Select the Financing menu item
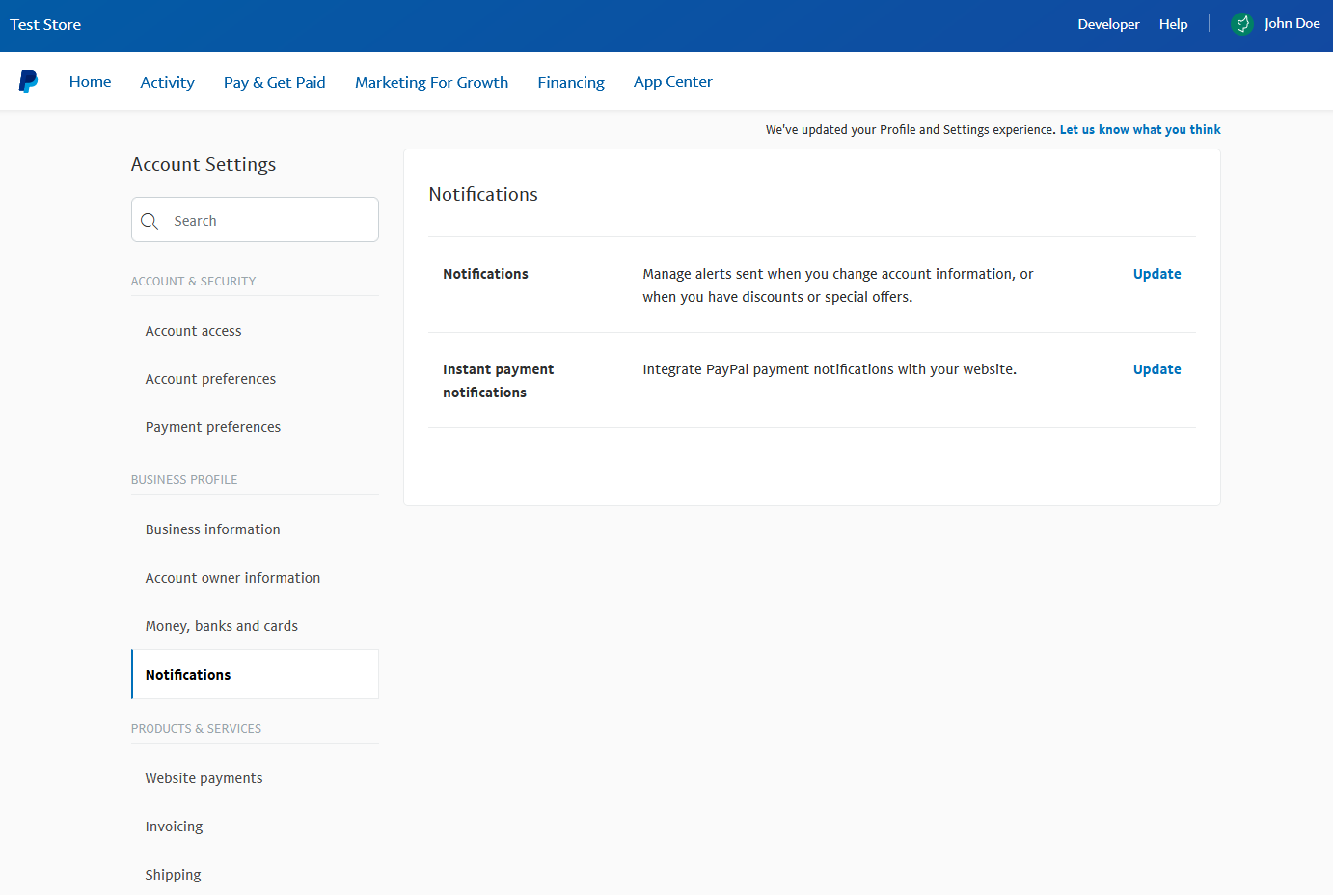Image resolution: width=1333 pixels, height=895 pixels. coord(571,83)
